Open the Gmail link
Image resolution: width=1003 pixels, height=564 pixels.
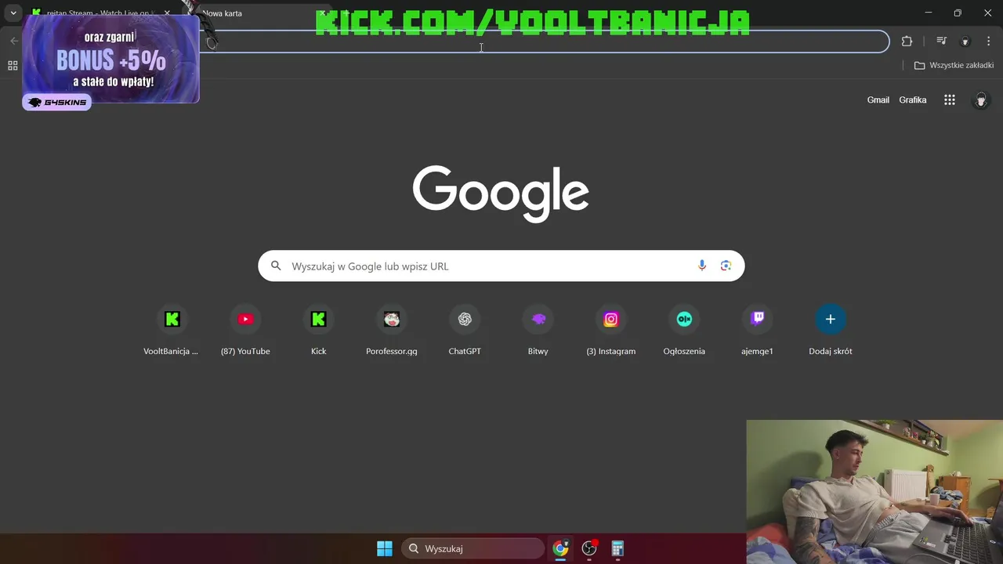pos(878,100)
